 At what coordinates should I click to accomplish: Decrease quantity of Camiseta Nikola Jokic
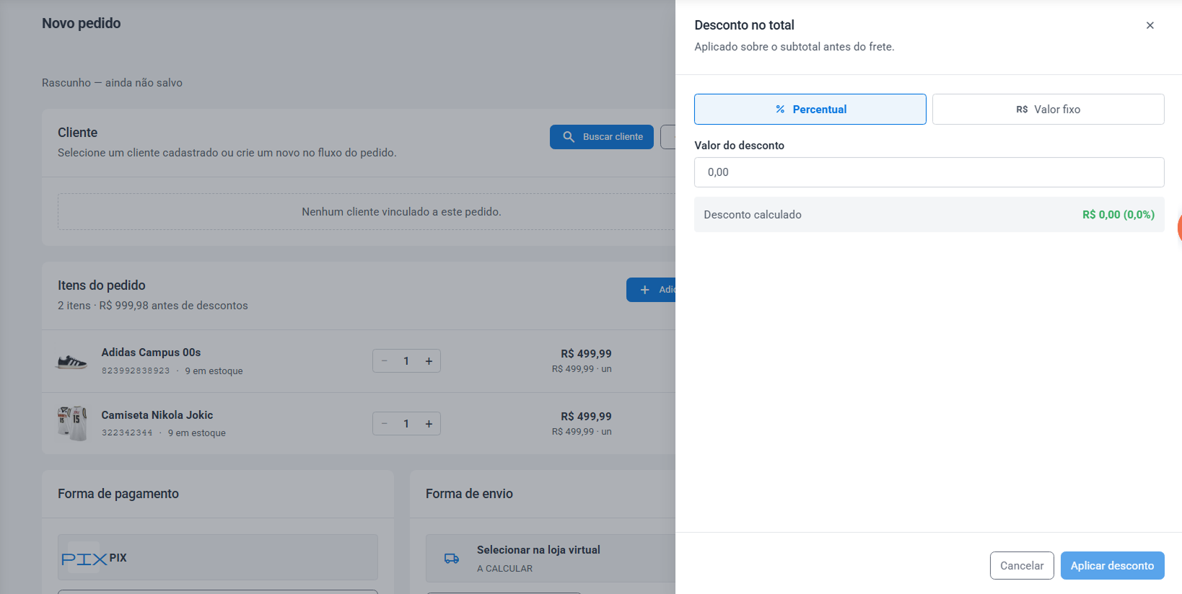pos(385,424)
